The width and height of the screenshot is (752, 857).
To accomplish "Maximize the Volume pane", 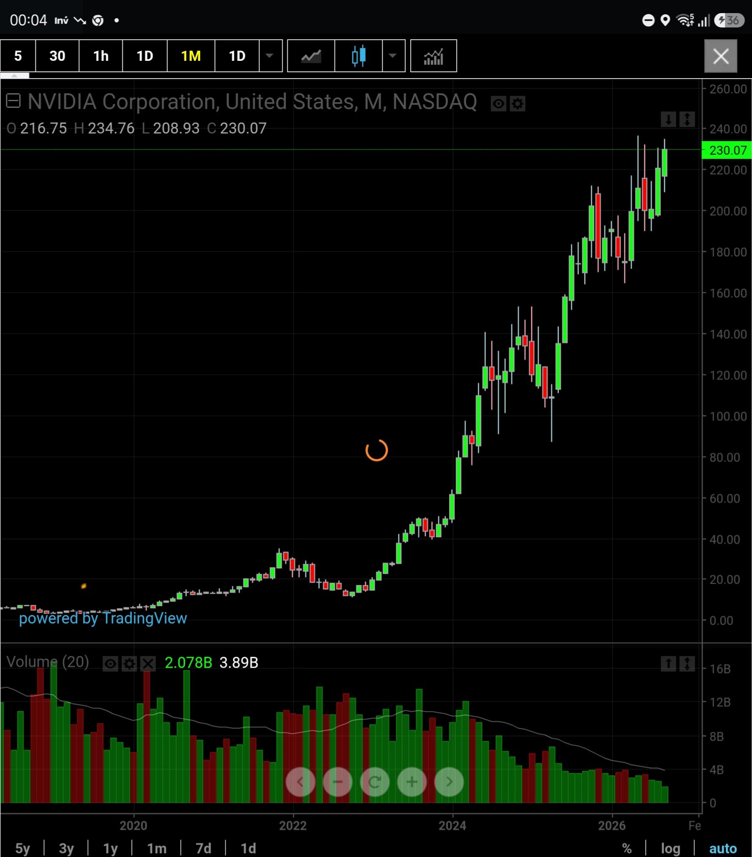I will pos(687,664).
